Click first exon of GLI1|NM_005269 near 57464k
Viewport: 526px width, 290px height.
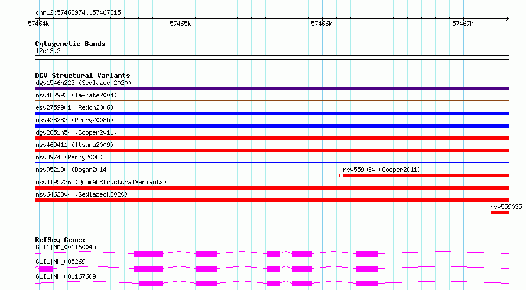pyautogui.click(x=46, y=269)
